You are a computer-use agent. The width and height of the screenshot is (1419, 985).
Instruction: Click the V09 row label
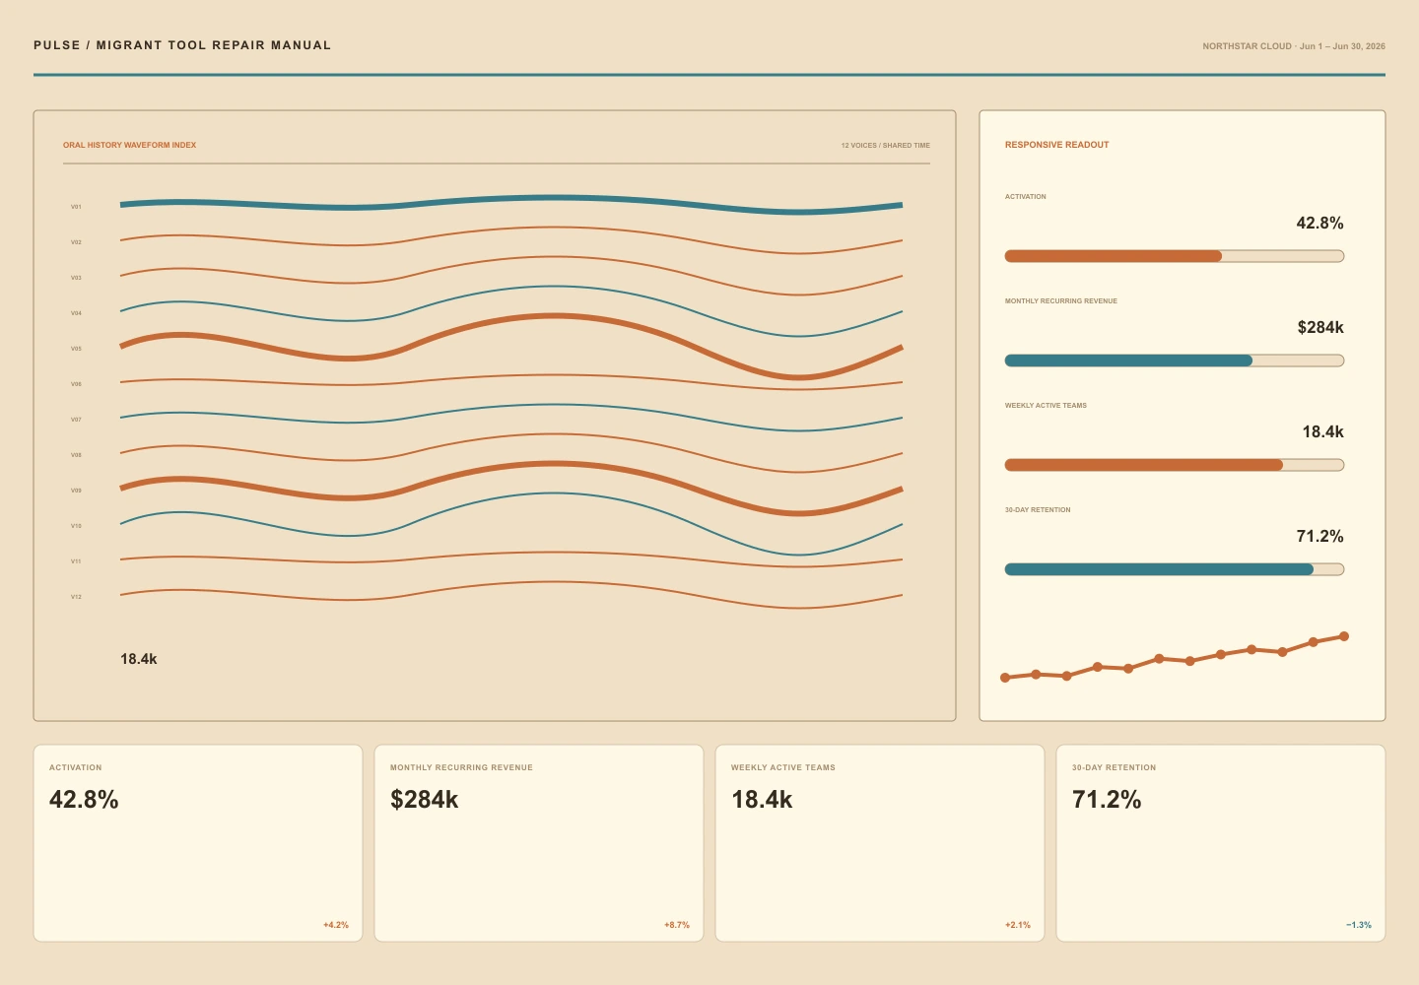coord(76,491)
